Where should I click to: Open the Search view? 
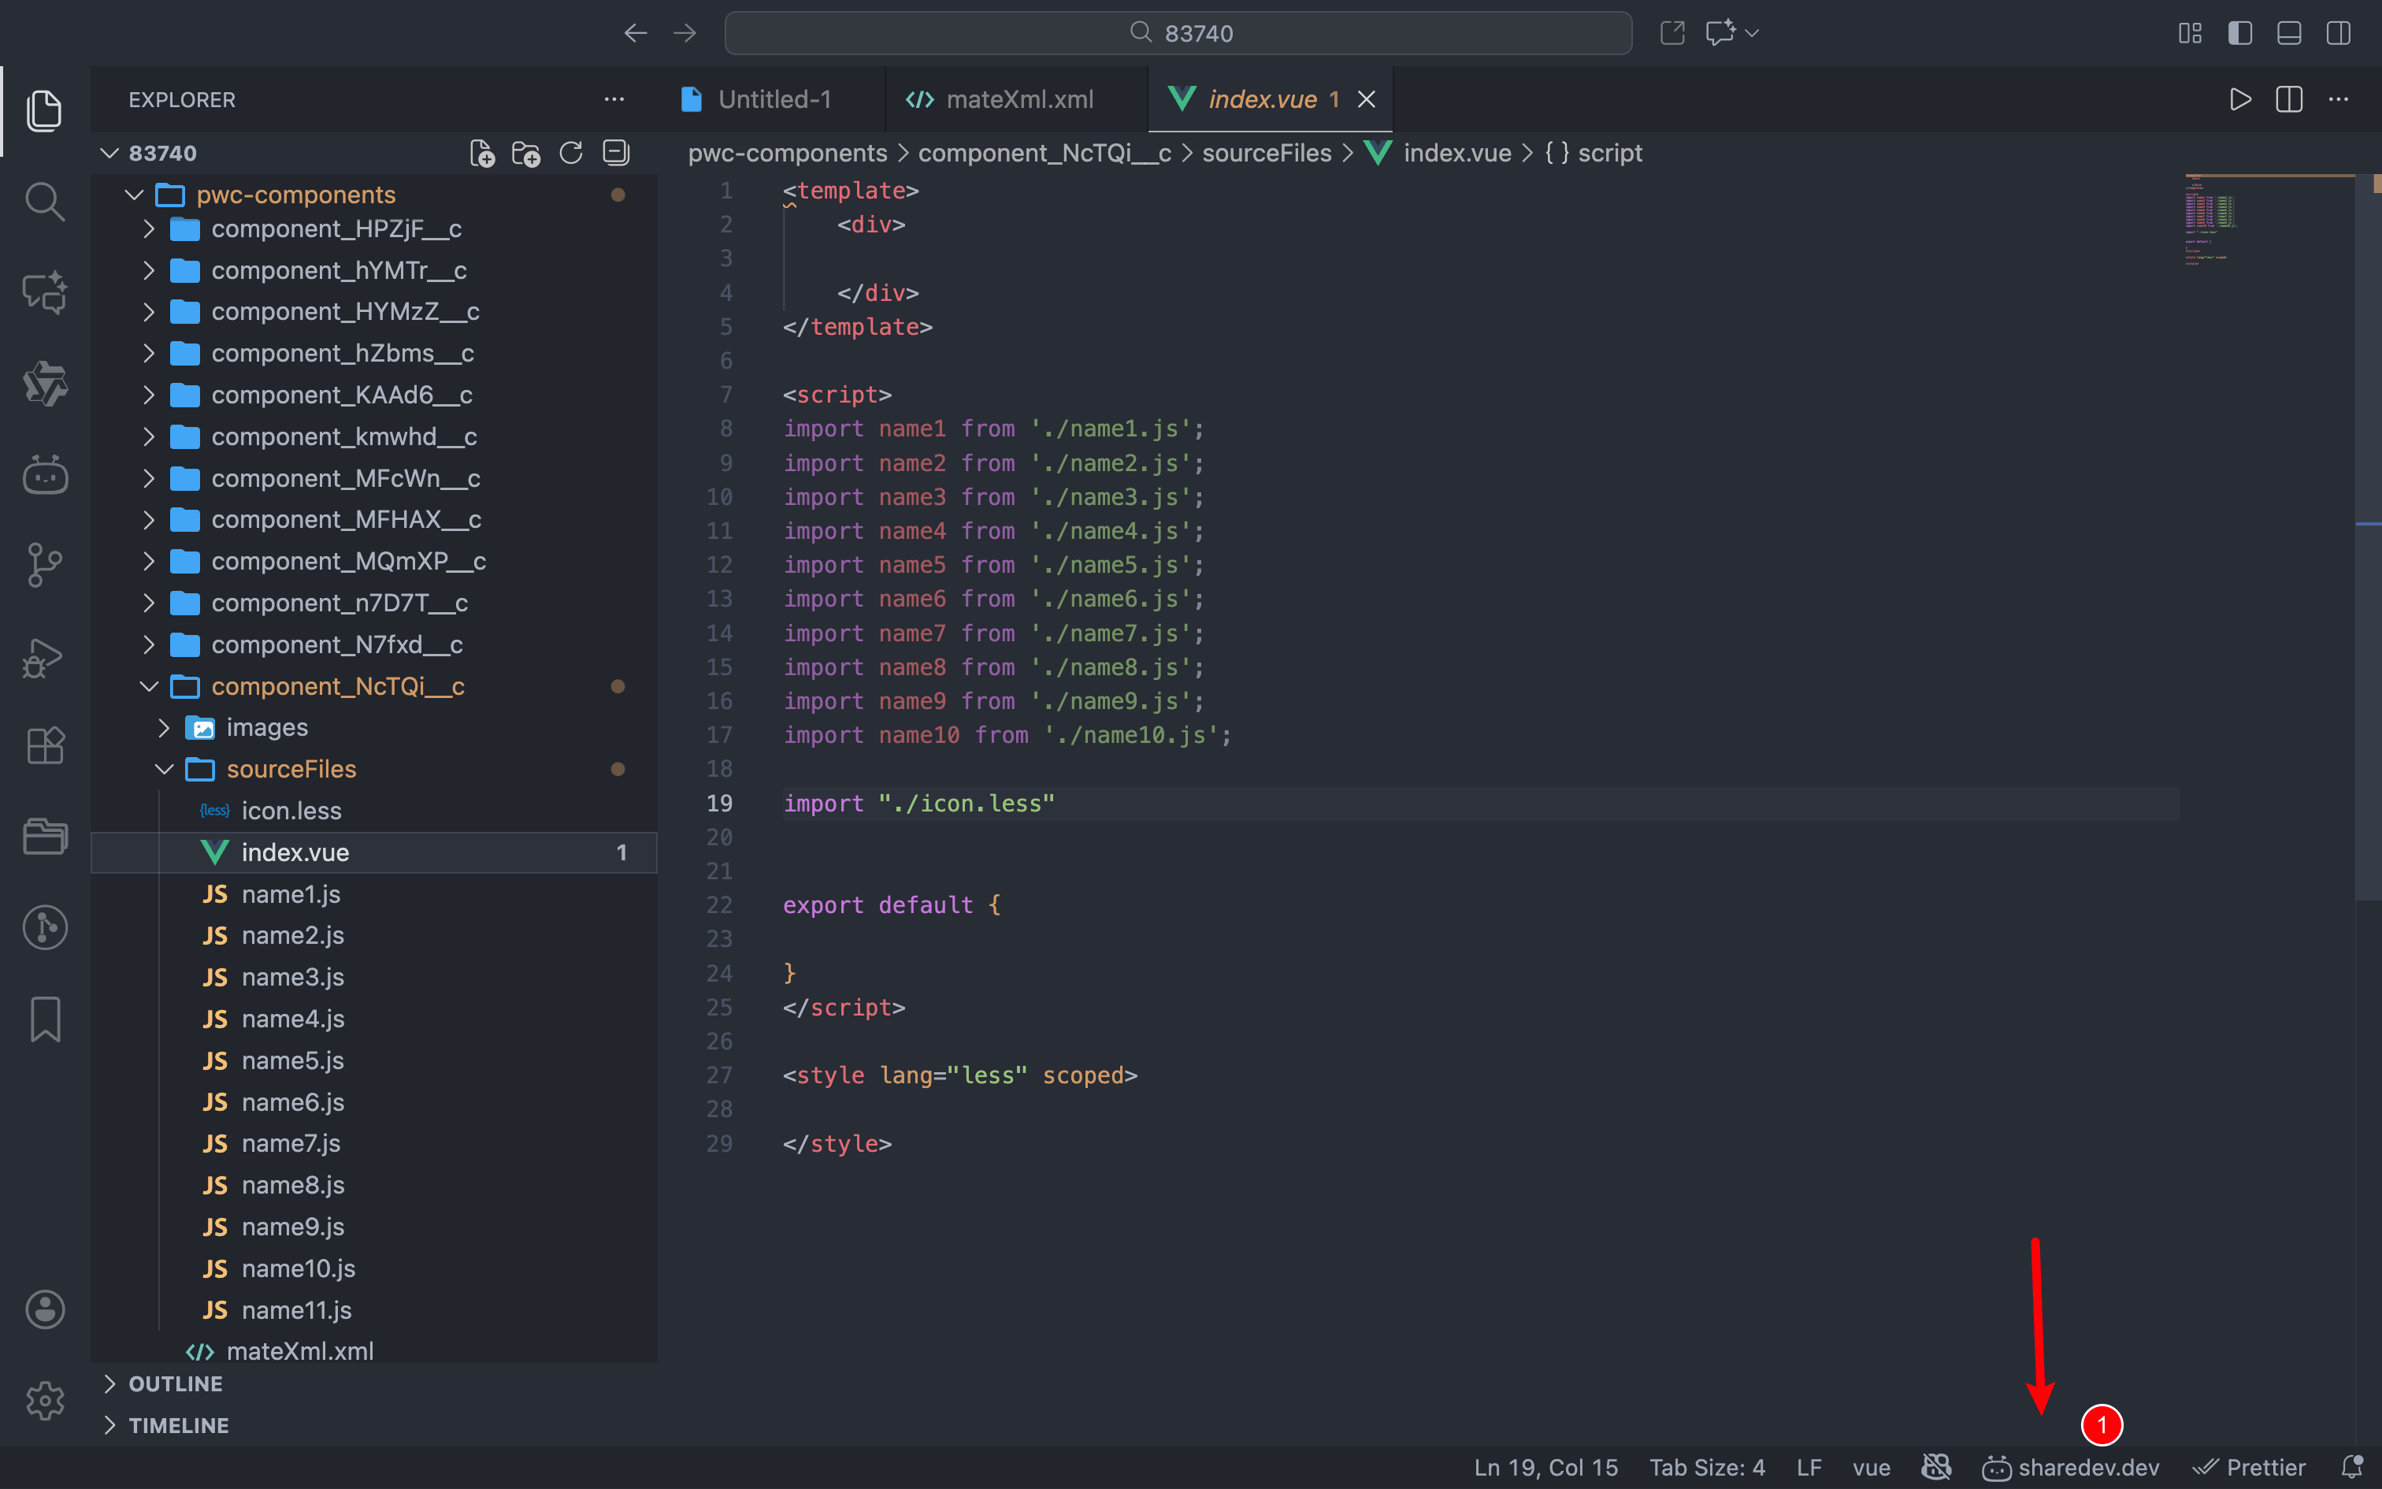(44, 201)
